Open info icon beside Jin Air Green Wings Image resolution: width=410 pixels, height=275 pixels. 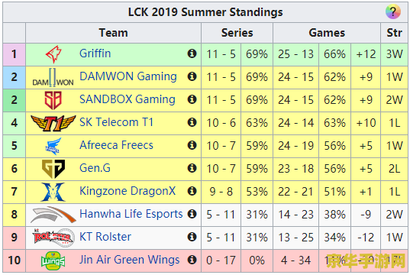(x=192, y=260)
